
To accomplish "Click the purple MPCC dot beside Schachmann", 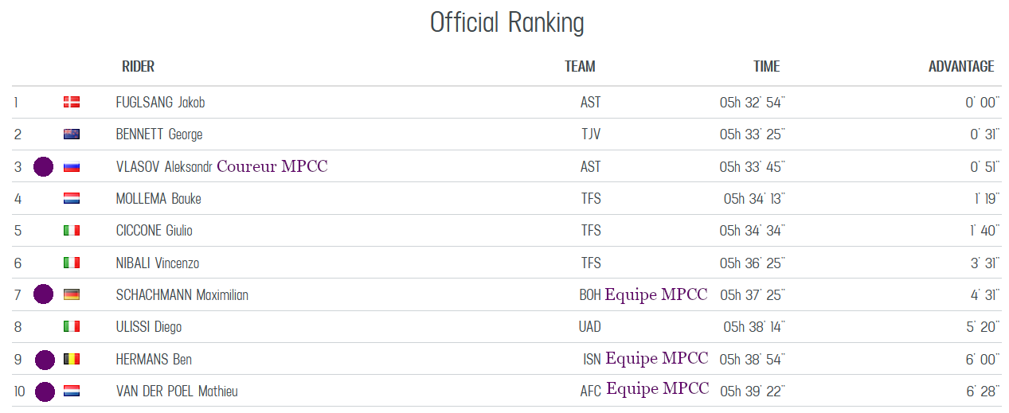I will click(43, 294).
